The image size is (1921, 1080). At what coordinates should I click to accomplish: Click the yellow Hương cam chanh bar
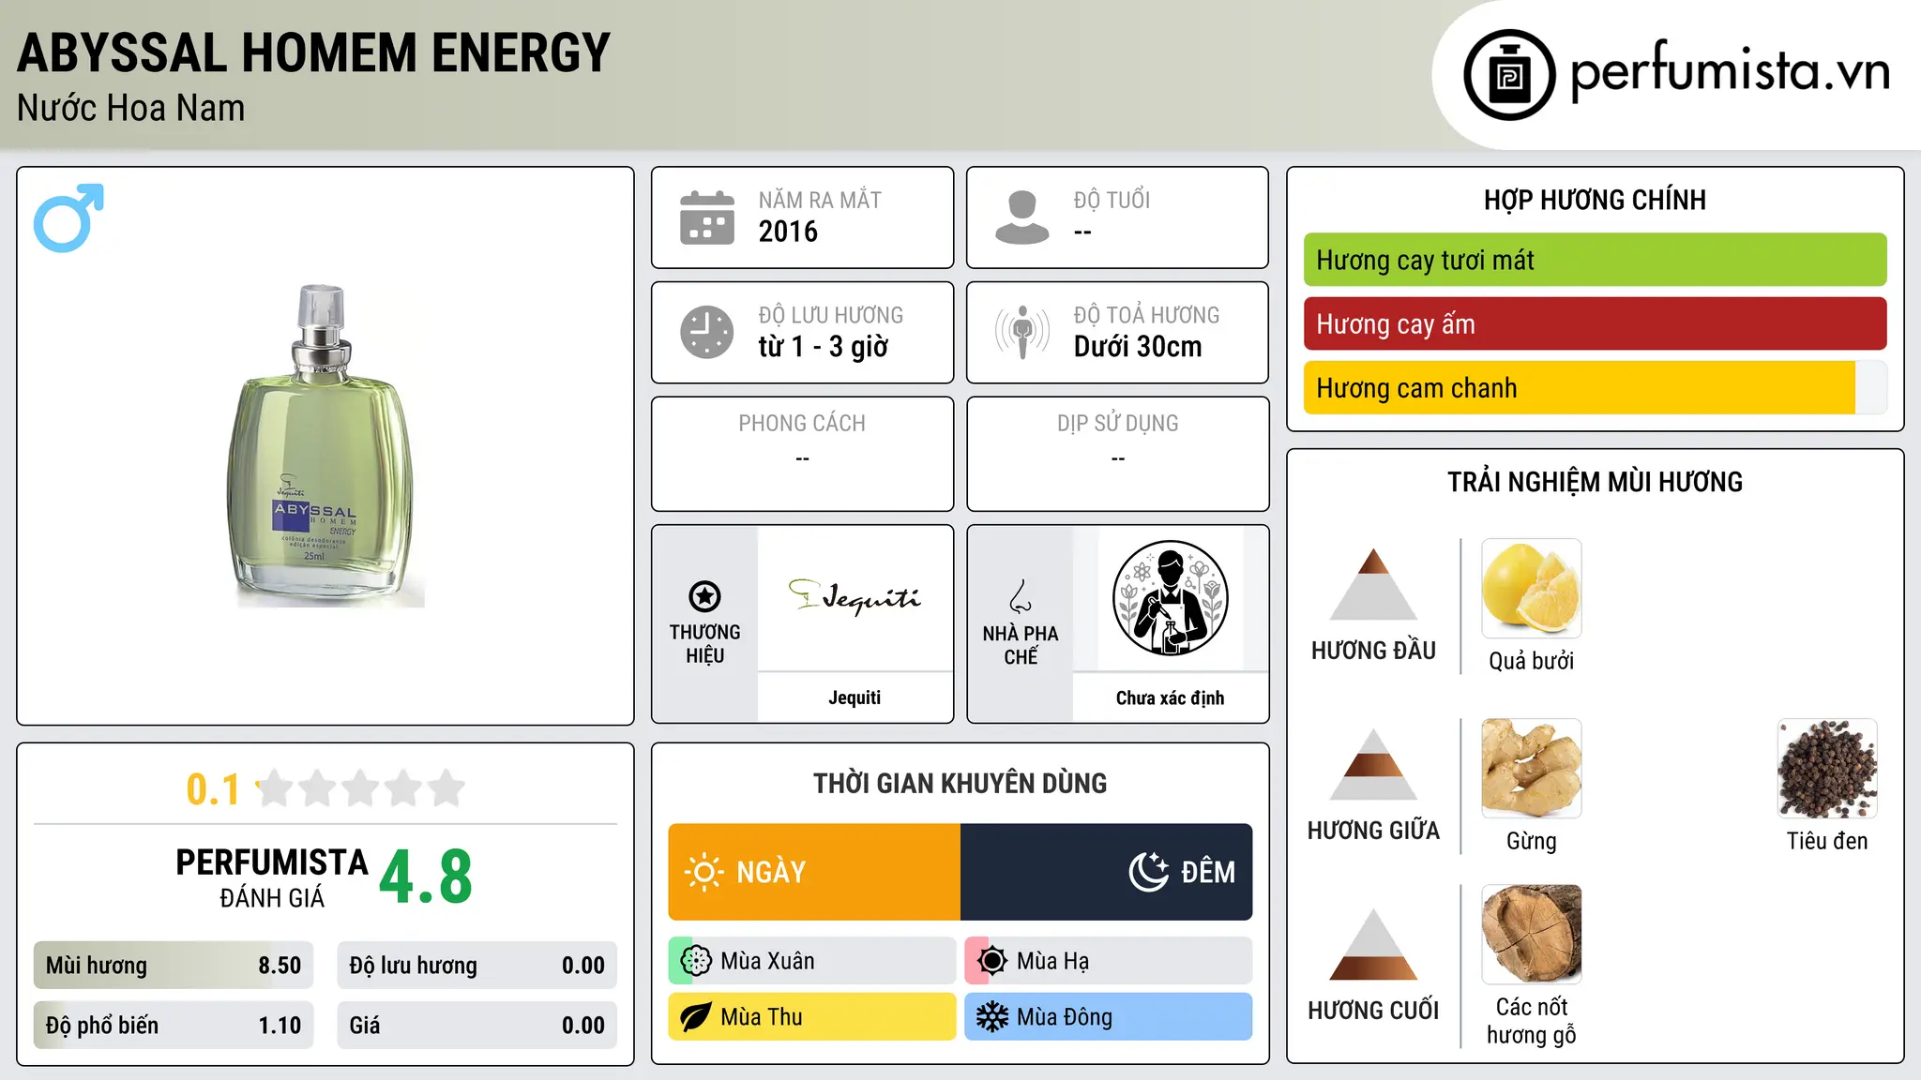coord(1595,387)
